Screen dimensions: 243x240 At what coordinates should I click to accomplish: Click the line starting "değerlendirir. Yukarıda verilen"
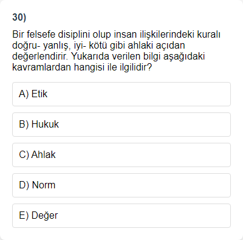click(x=109, y=56)
